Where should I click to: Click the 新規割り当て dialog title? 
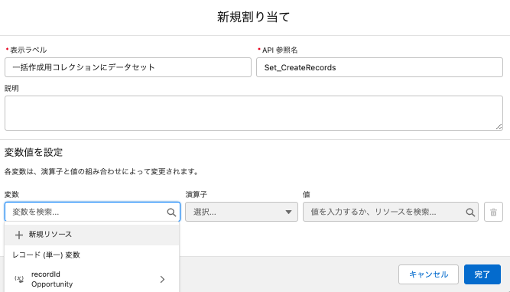pos(253,17)
